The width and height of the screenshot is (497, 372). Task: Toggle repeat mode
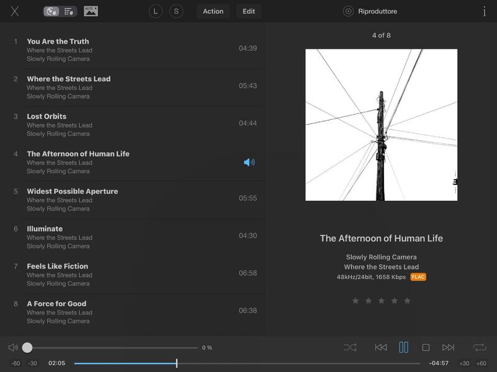479,347
